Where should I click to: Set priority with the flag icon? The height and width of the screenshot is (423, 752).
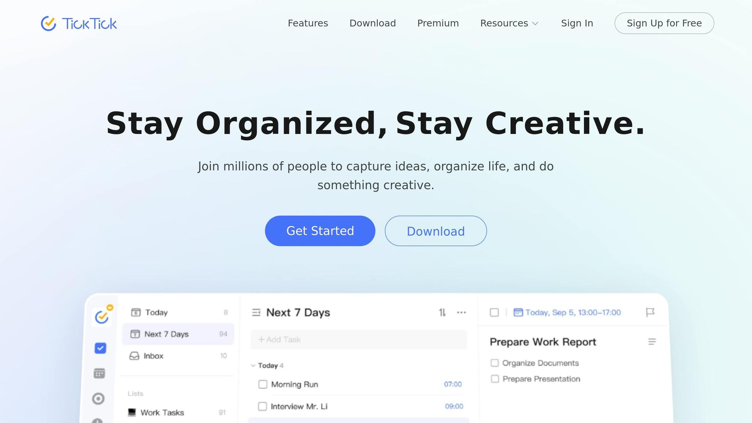click(650, 312)
